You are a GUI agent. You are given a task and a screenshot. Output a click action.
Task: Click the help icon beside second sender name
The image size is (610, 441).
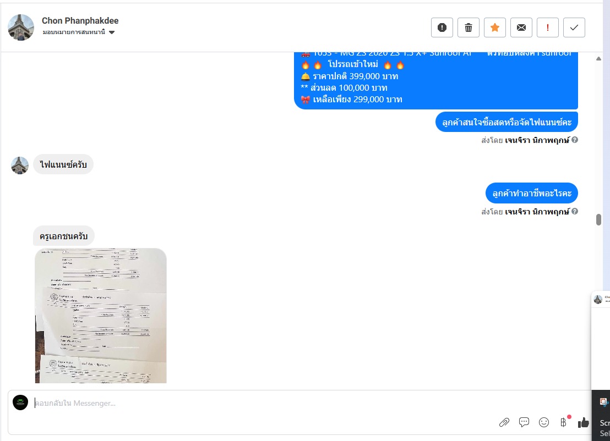(575, 211)
